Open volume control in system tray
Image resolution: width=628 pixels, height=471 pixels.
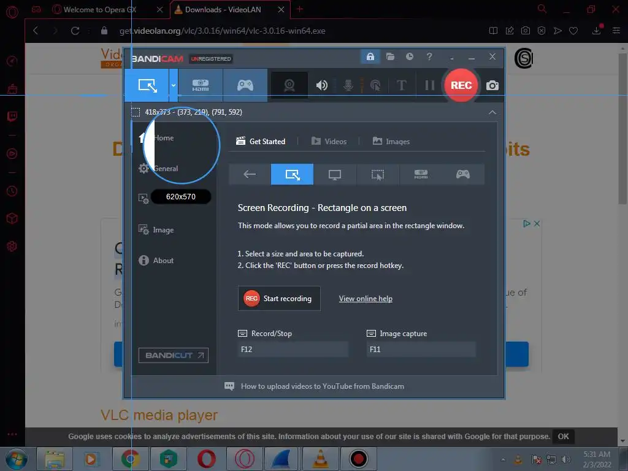pos(566,459)
